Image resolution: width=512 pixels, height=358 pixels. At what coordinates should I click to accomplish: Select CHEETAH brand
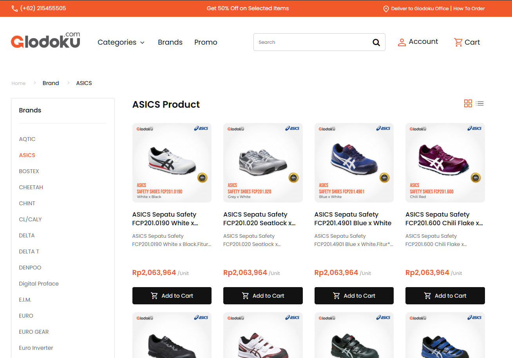(31, 187)
